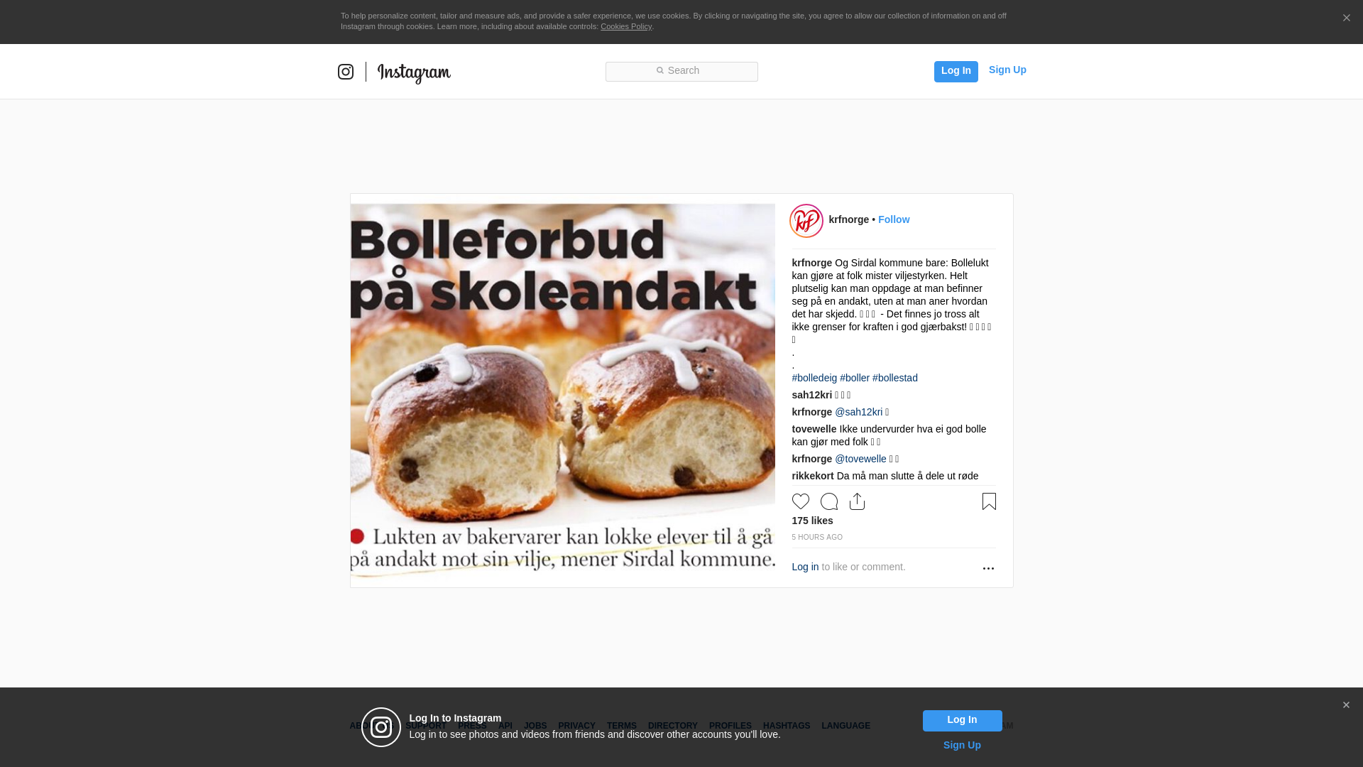Dismiss the cookies notice banner
The width and height of the screenshot is (1363, 767).
(1346, 18)
